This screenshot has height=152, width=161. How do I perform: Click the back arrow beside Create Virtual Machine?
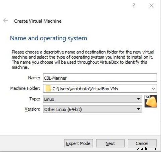5,20
